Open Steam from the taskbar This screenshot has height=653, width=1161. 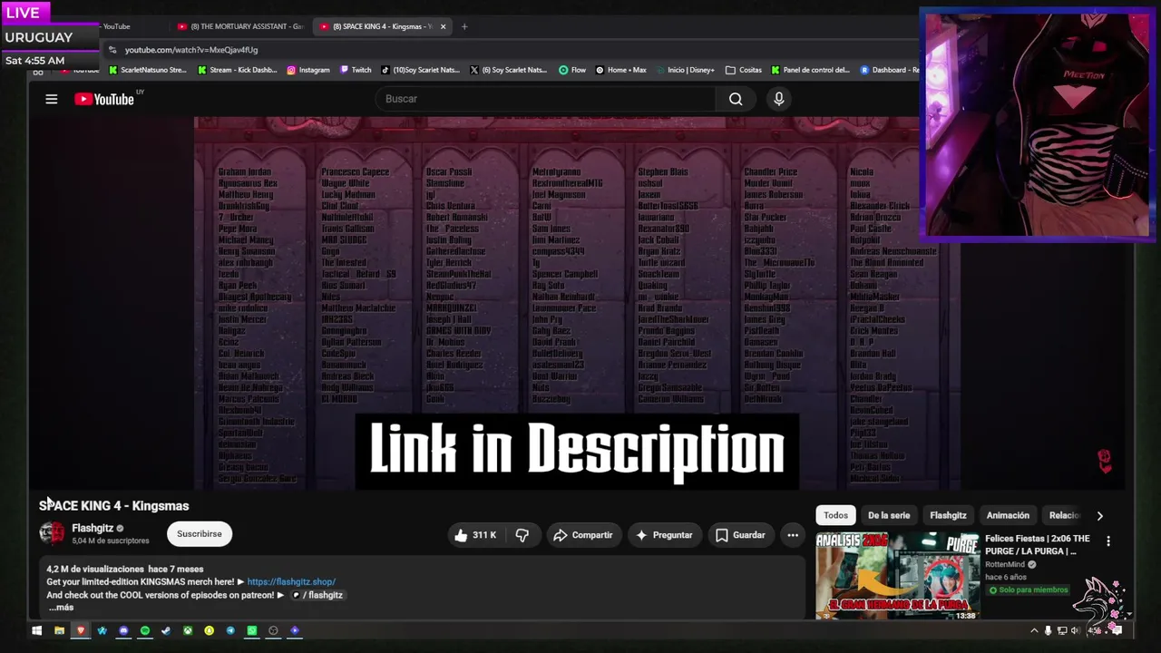click(x=166, y=630)
